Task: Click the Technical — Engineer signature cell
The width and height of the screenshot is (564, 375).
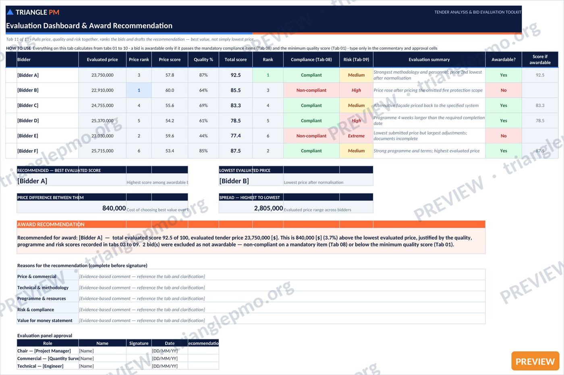Action: click(x=139, y=366)
